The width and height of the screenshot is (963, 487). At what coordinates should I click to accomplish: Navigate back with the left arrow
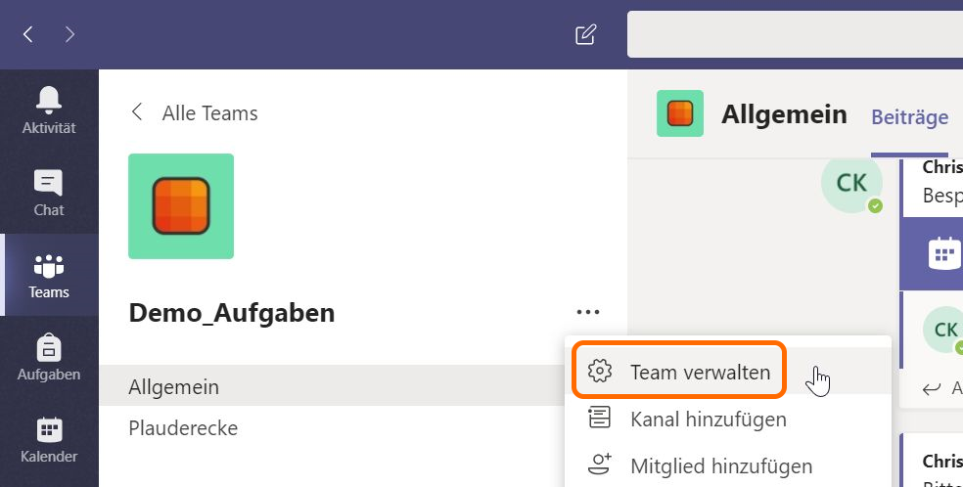(28, 35)
